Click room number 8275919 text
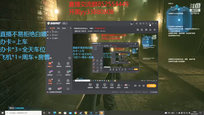 96,31
